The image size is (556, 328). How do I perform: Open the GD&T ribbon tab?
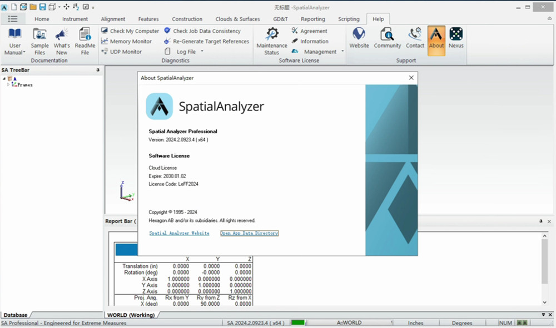tap(280, 19)
